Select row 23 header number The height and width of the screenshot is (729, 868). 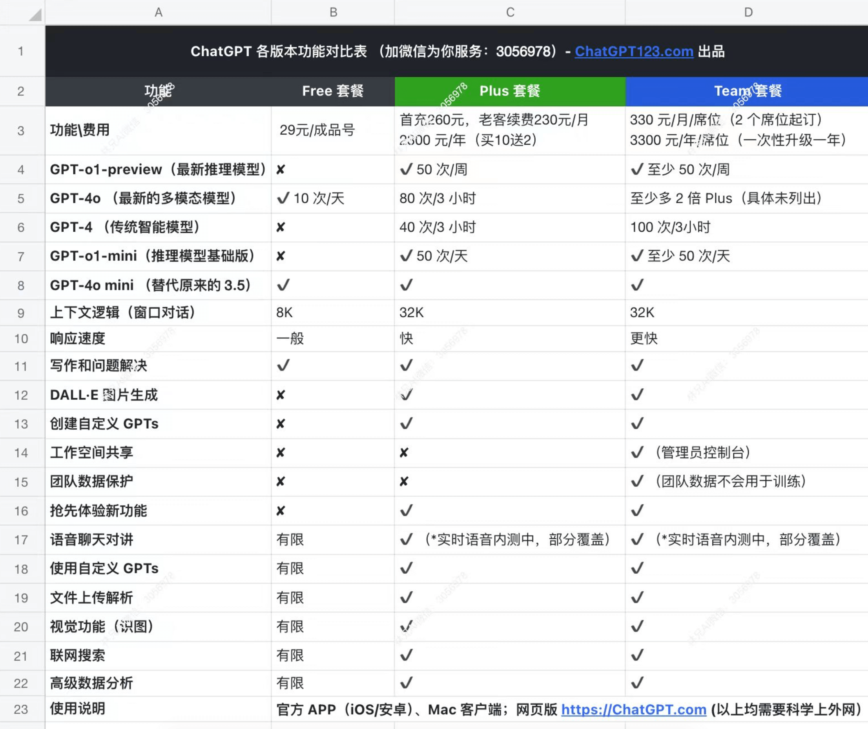[x=21, y=710]
